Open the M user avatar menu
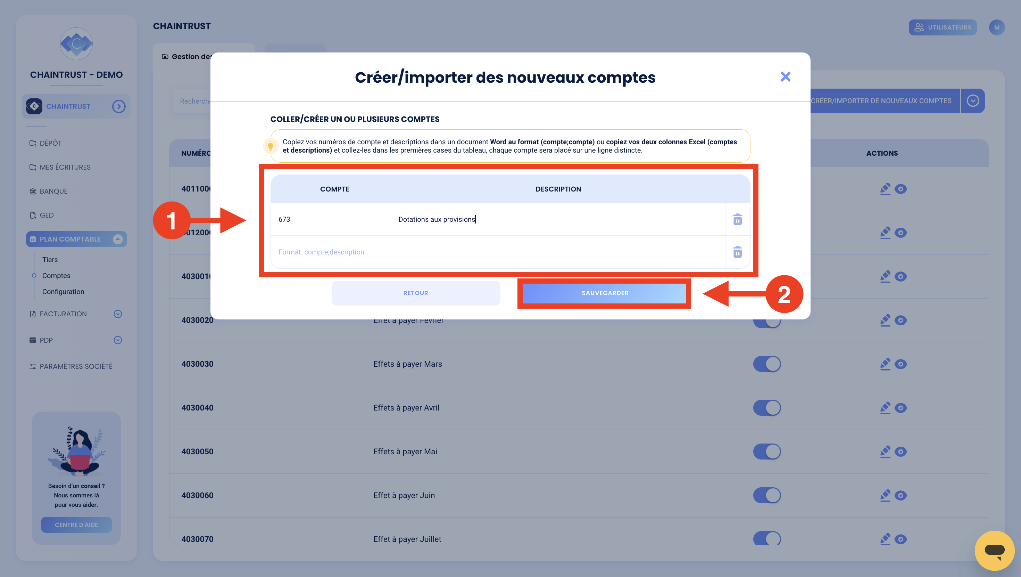This screenshot has width=1021, height=577. (x=996, y=27)
